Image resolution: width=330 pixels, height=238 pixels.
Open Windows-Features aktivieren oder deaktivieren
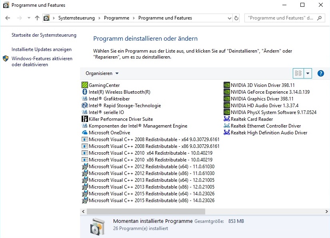pyautogui.click(x=42, y=61)
